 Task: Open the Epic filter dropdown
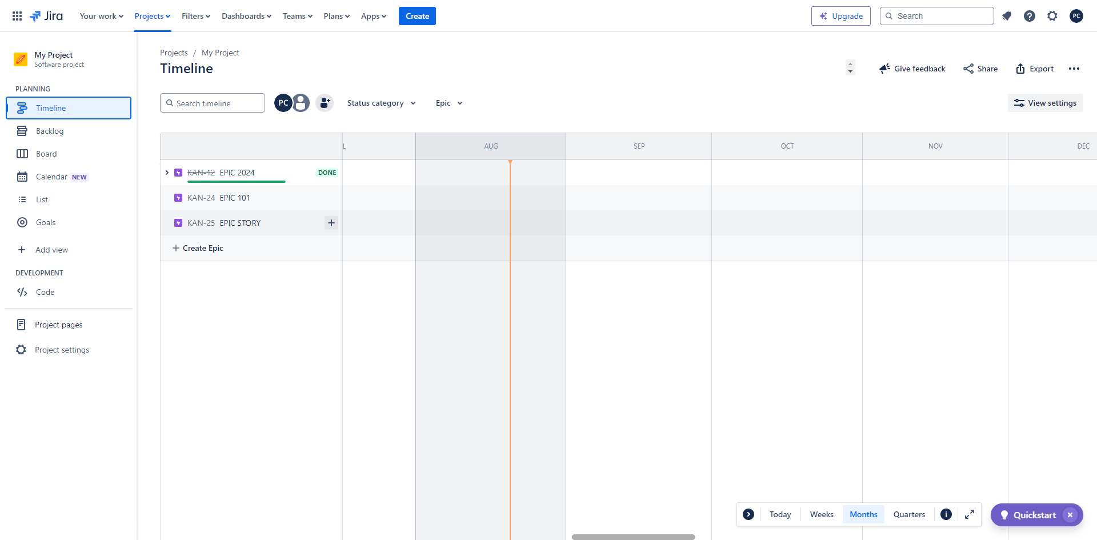coord(449,103)
